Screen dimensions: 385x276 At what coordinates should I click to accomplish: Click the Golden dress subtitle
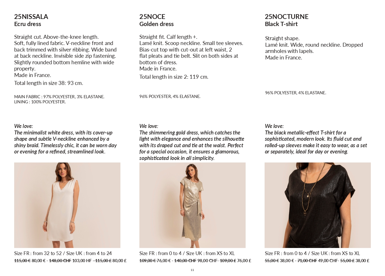coord(156,24)
